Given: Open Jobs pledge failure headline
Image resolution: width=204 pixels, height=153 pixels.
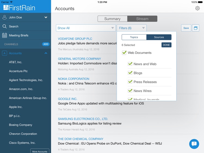Looking at the screenshot, I should (x=87, y=43).
